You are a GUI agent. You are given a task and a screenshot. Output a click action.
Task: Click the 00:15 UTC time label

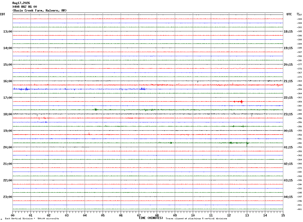(288, 131)
